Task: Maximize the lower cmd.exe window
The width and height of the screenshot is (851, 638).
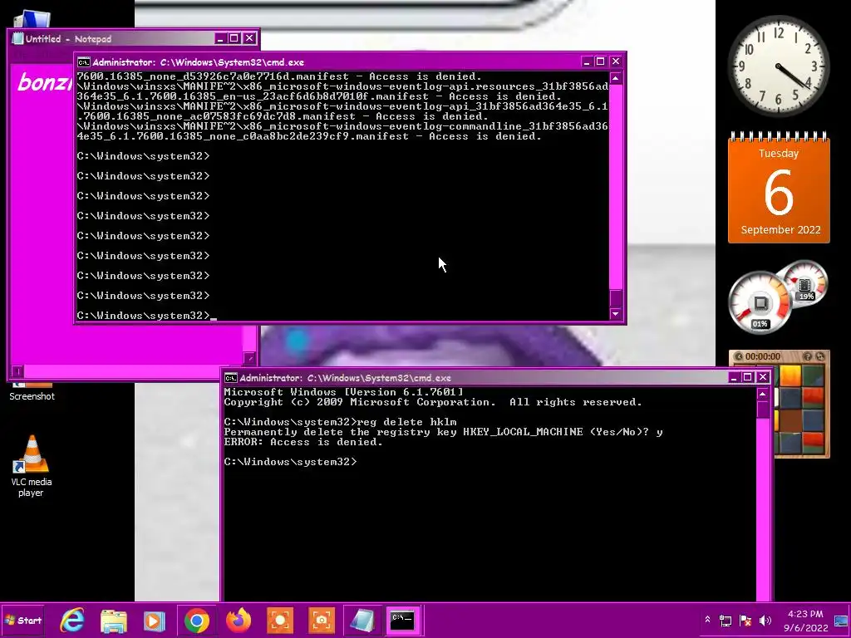Action: pos(748,377)
